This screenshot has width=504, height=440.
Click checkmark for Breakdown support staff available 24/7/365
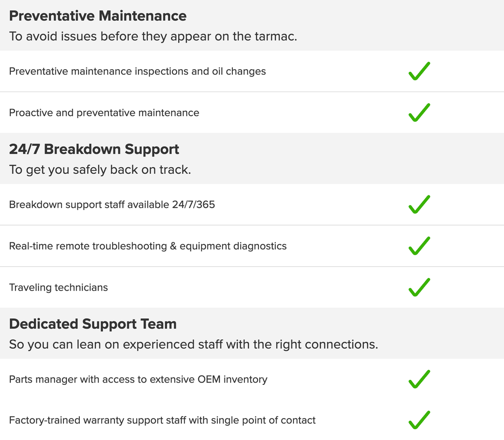pos(419,205)
